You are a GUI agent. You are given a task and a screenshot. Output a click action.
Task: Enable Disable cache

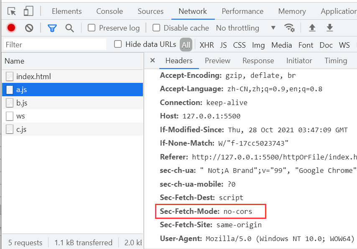(156, 28)
